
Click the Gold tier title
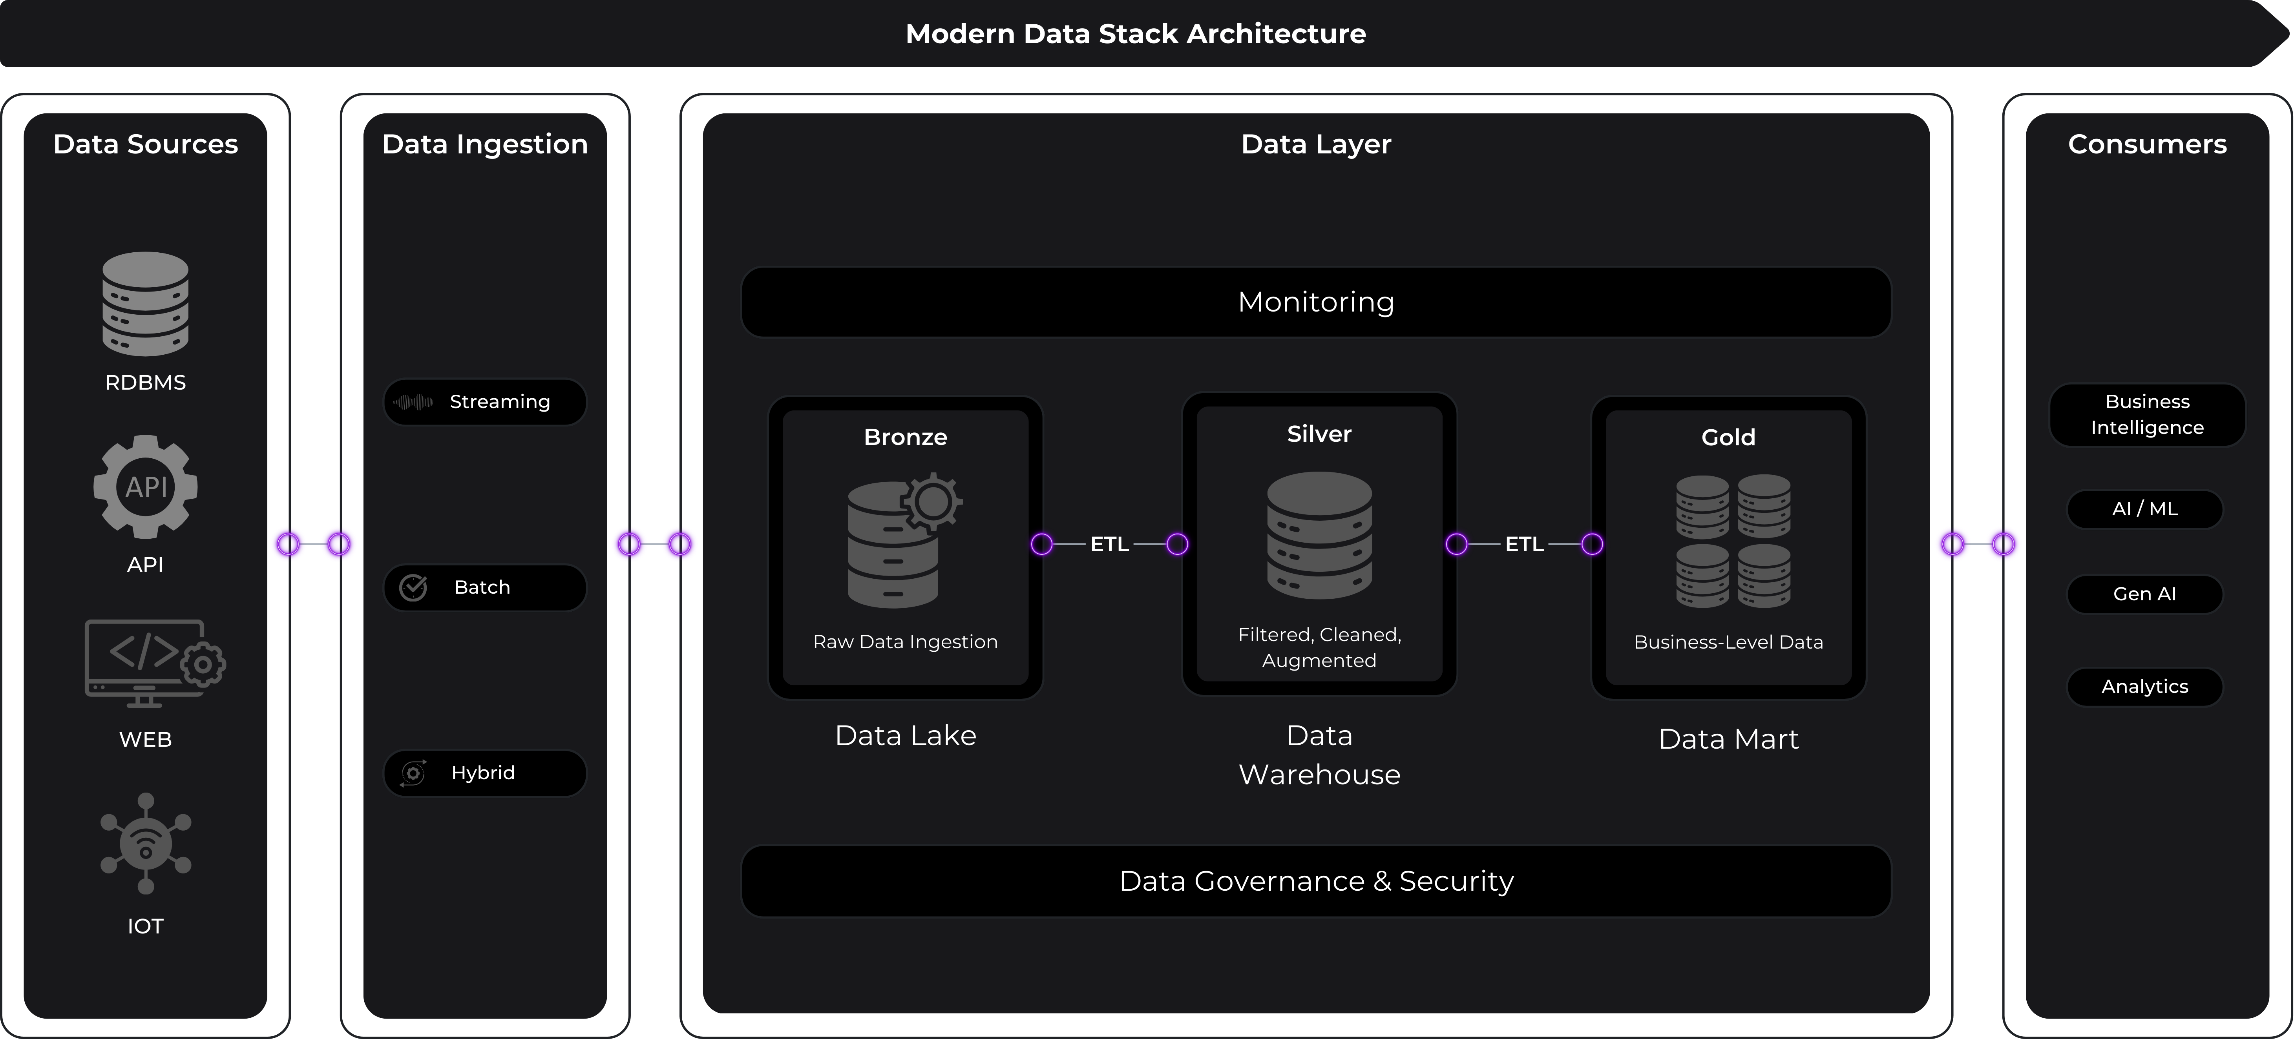coord(1728,437)
